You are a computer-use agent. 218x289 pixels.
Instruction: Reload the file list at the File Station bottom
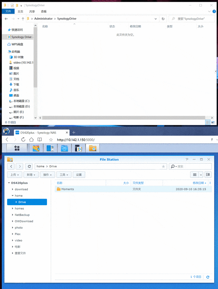point(208,277)
